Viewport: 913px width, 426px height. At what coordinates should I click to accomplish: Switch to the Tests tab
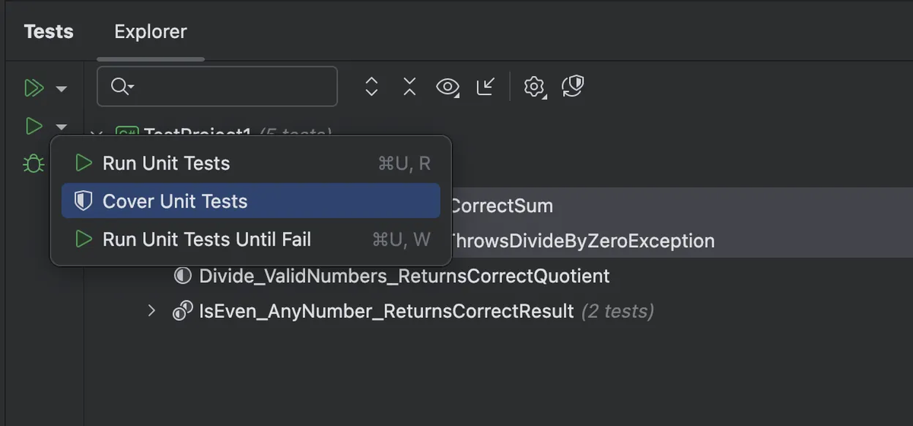(49, 32)
